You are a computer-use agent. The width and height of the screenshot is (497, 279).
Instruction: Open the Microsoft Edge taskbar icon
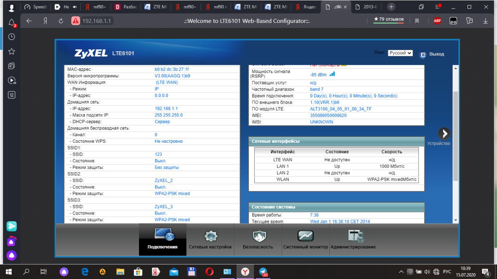point(85,272)
